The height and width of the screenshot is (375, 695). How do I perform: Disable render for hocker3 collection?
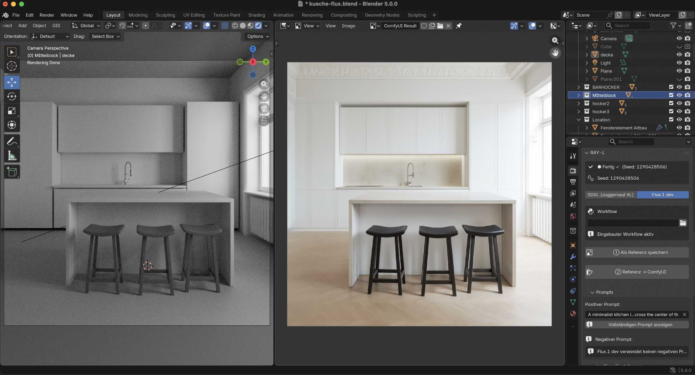[687, 111]
